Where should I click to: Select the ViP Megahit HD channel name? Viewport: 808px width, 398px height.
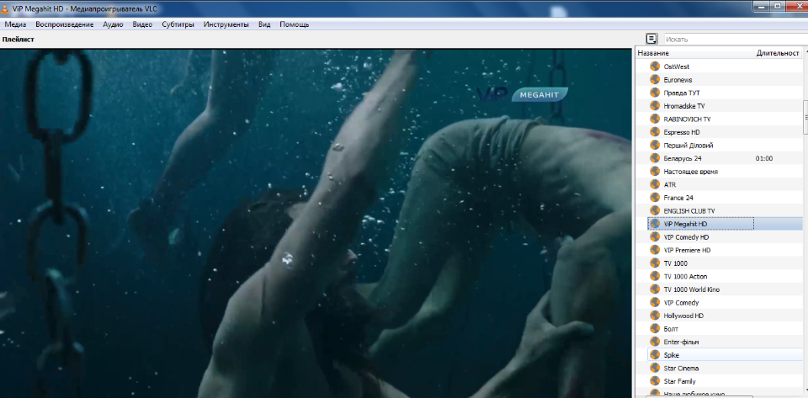(685, 224)
